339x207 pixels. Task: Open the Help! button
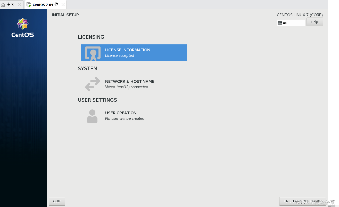pyautogui.click(x=315, y=22)
